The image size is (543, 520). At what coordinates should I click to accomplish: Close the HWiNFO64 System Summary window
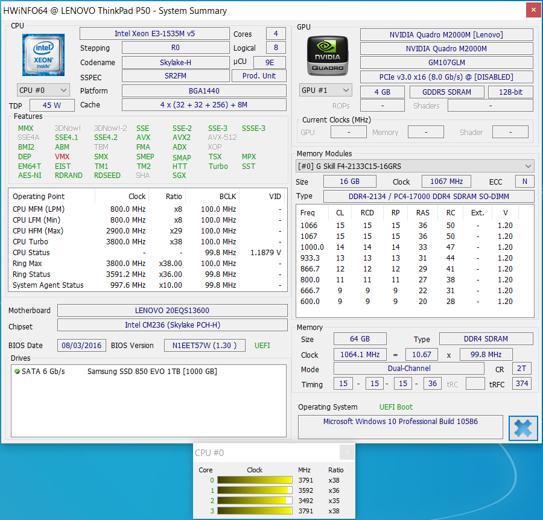point(533,10)
